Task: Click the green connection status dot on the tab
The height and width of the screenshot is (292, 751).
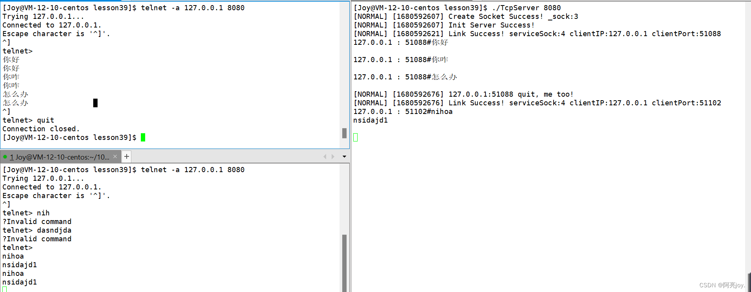Action: pyautogui.click(x=5, y=157)
